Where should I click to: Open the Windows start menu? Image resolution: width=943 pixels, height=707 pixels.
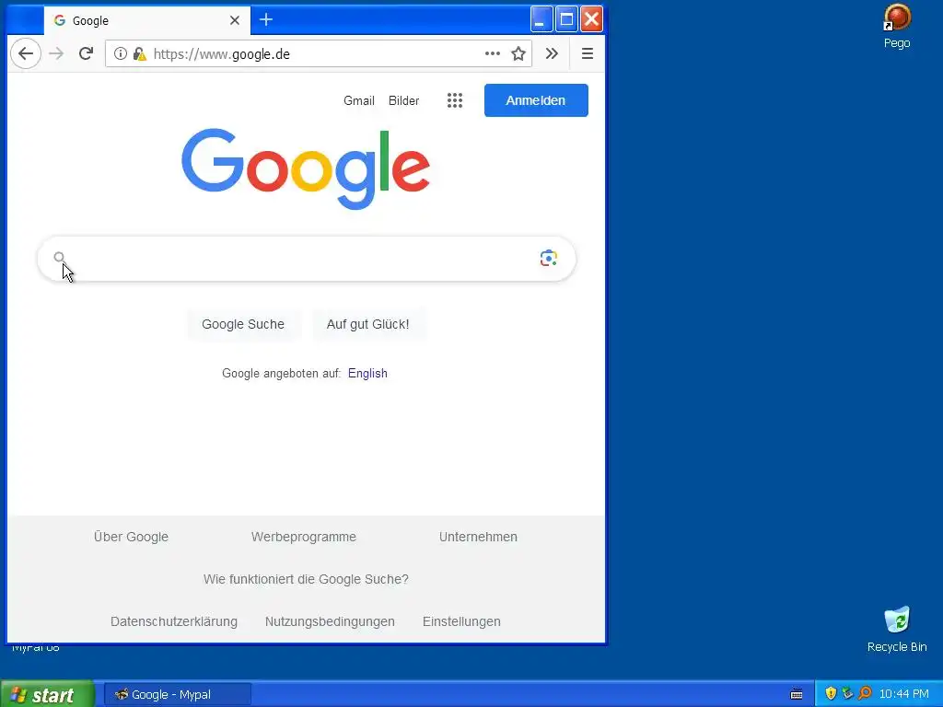47,694
